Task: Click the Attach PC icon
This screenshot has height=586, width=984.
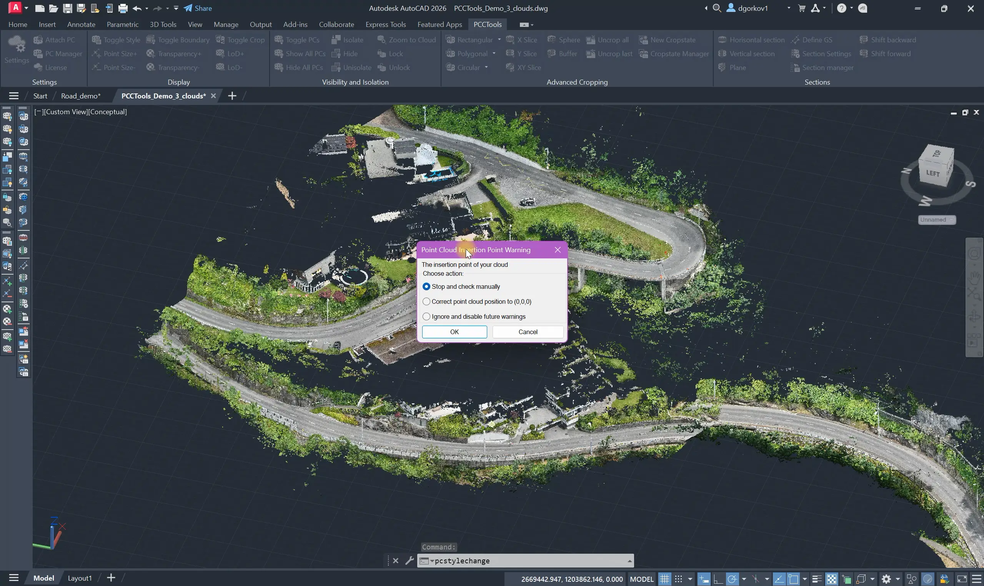Action: (38, 40)
